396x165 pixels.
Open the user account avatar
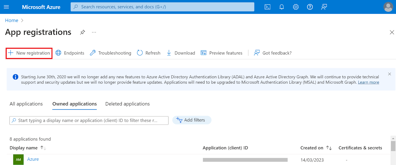tap(388, 7)
